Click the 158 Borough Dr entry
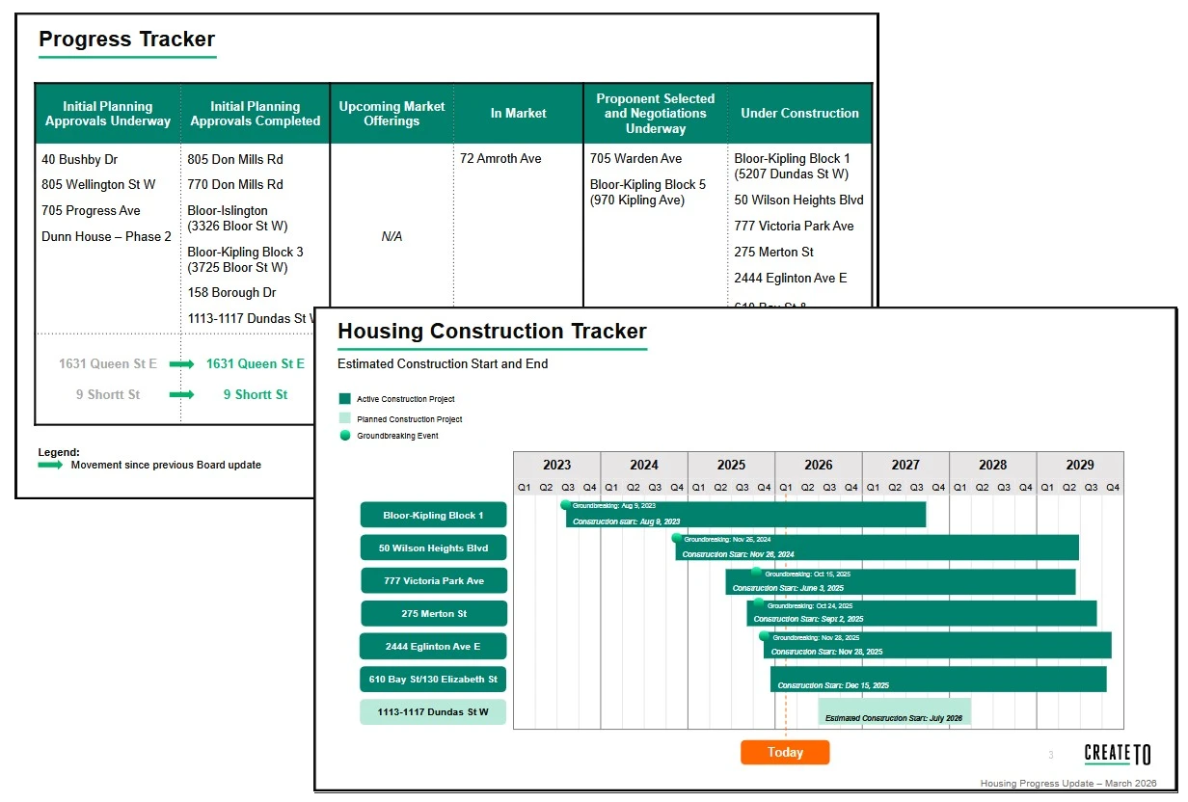Screen dimensions: 1188x802 pos(231,292)
